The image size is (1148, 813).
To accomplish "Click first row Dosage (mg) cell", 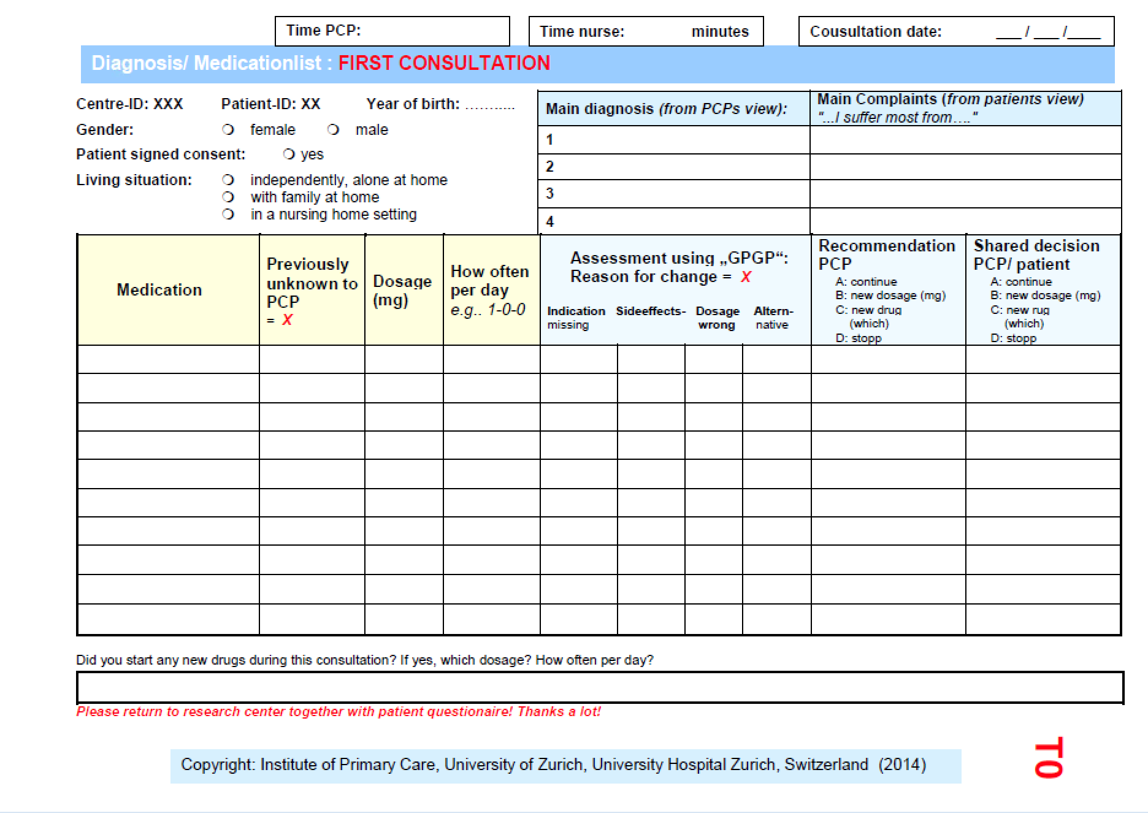I will [404, 359].
